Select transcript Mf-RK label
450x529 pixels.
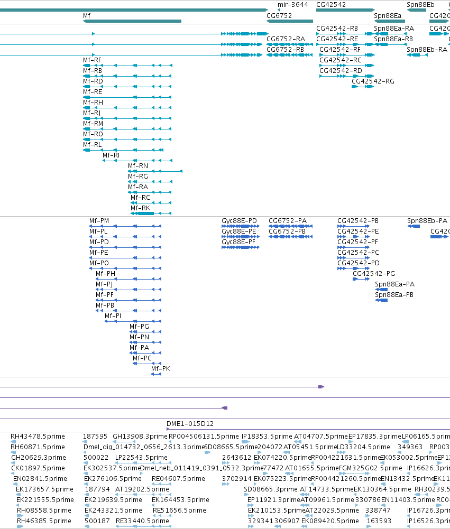[141, 208]
